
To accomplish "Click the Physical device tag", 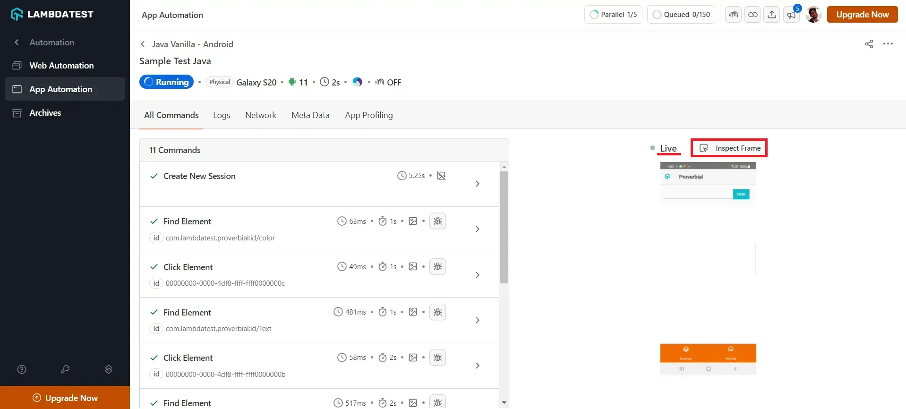I will point(220,82).
